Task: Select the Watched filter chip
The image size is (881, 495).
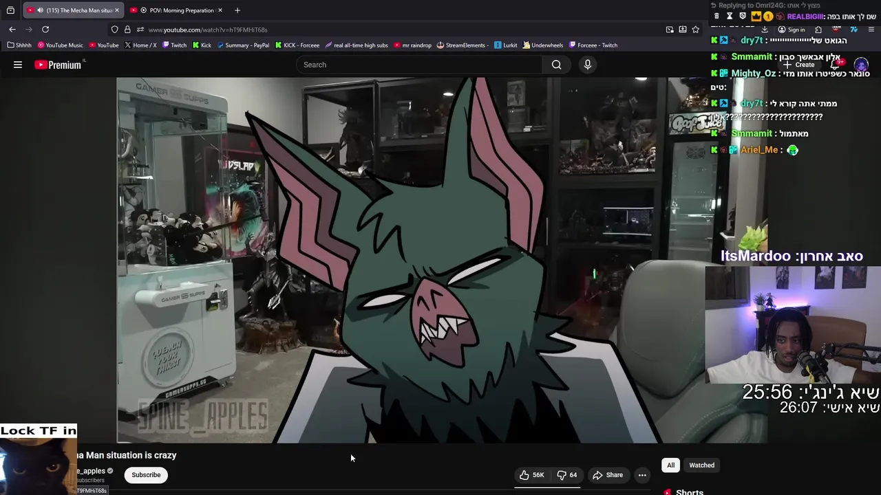Action: coord(702,465)
